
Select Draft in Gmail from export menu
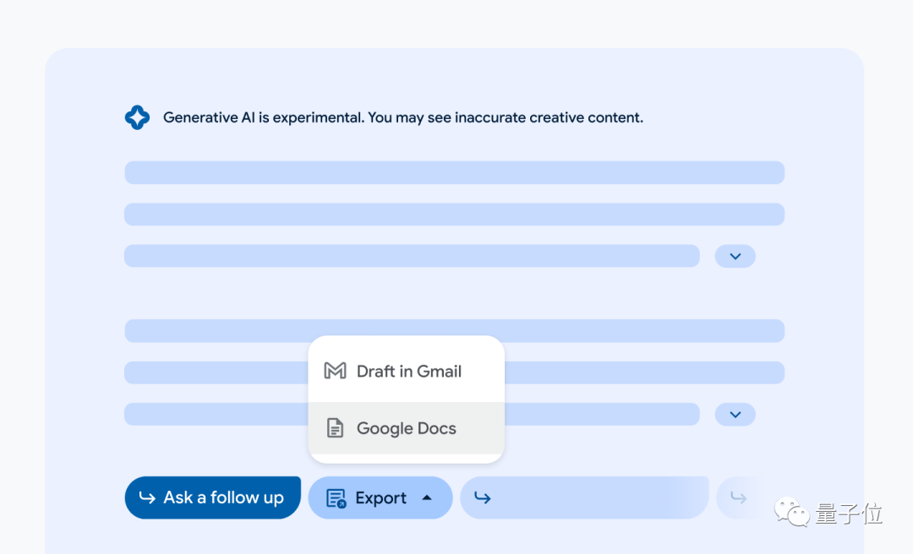click(x=408, y=371)
